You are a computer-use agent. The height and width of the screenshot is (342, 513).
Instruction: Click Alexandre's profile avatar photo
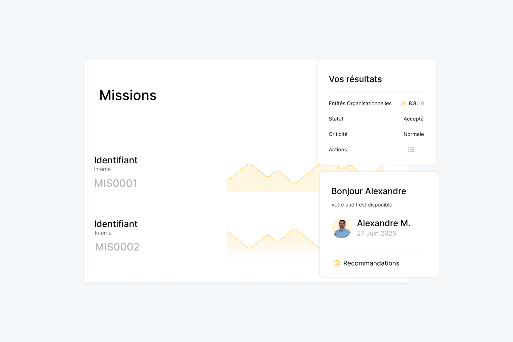click(x=341, y=228)
